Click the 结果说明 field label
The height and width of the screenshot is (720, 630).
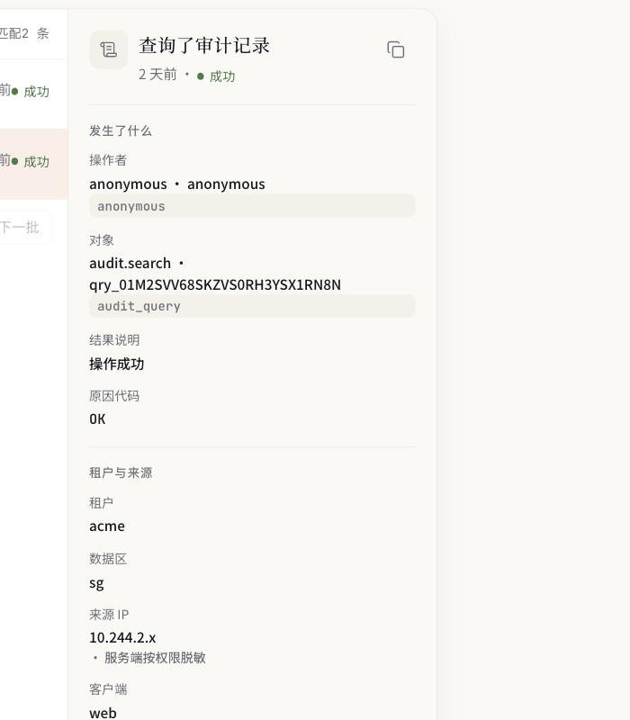coord(114,340)
